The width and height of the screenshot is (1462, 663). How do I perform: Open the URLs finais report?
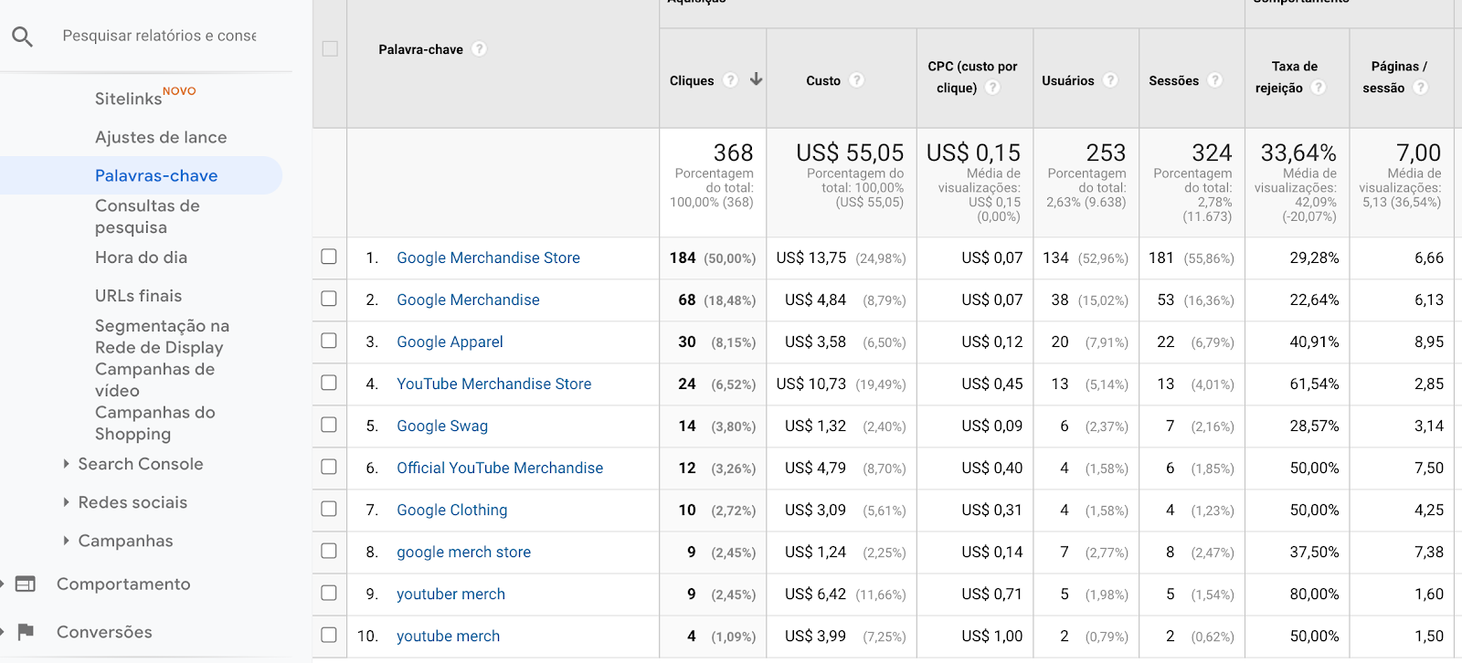point(138,296)
